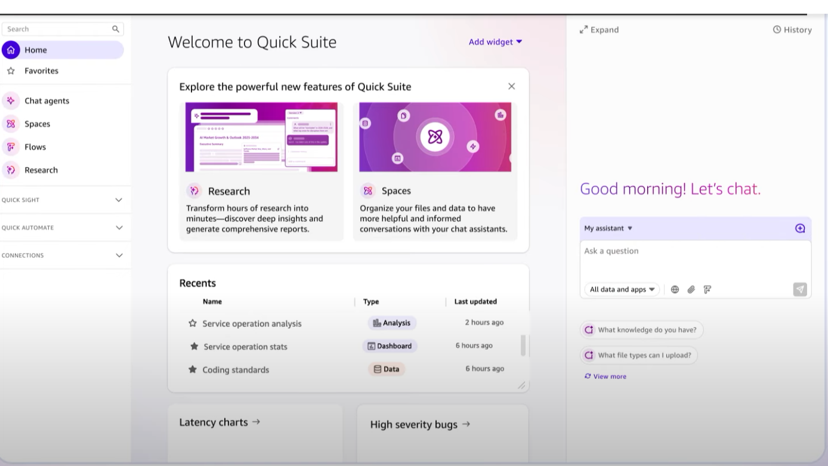
Task: Toggle the star next to Coding standards
Action: [x=193, y=370]
